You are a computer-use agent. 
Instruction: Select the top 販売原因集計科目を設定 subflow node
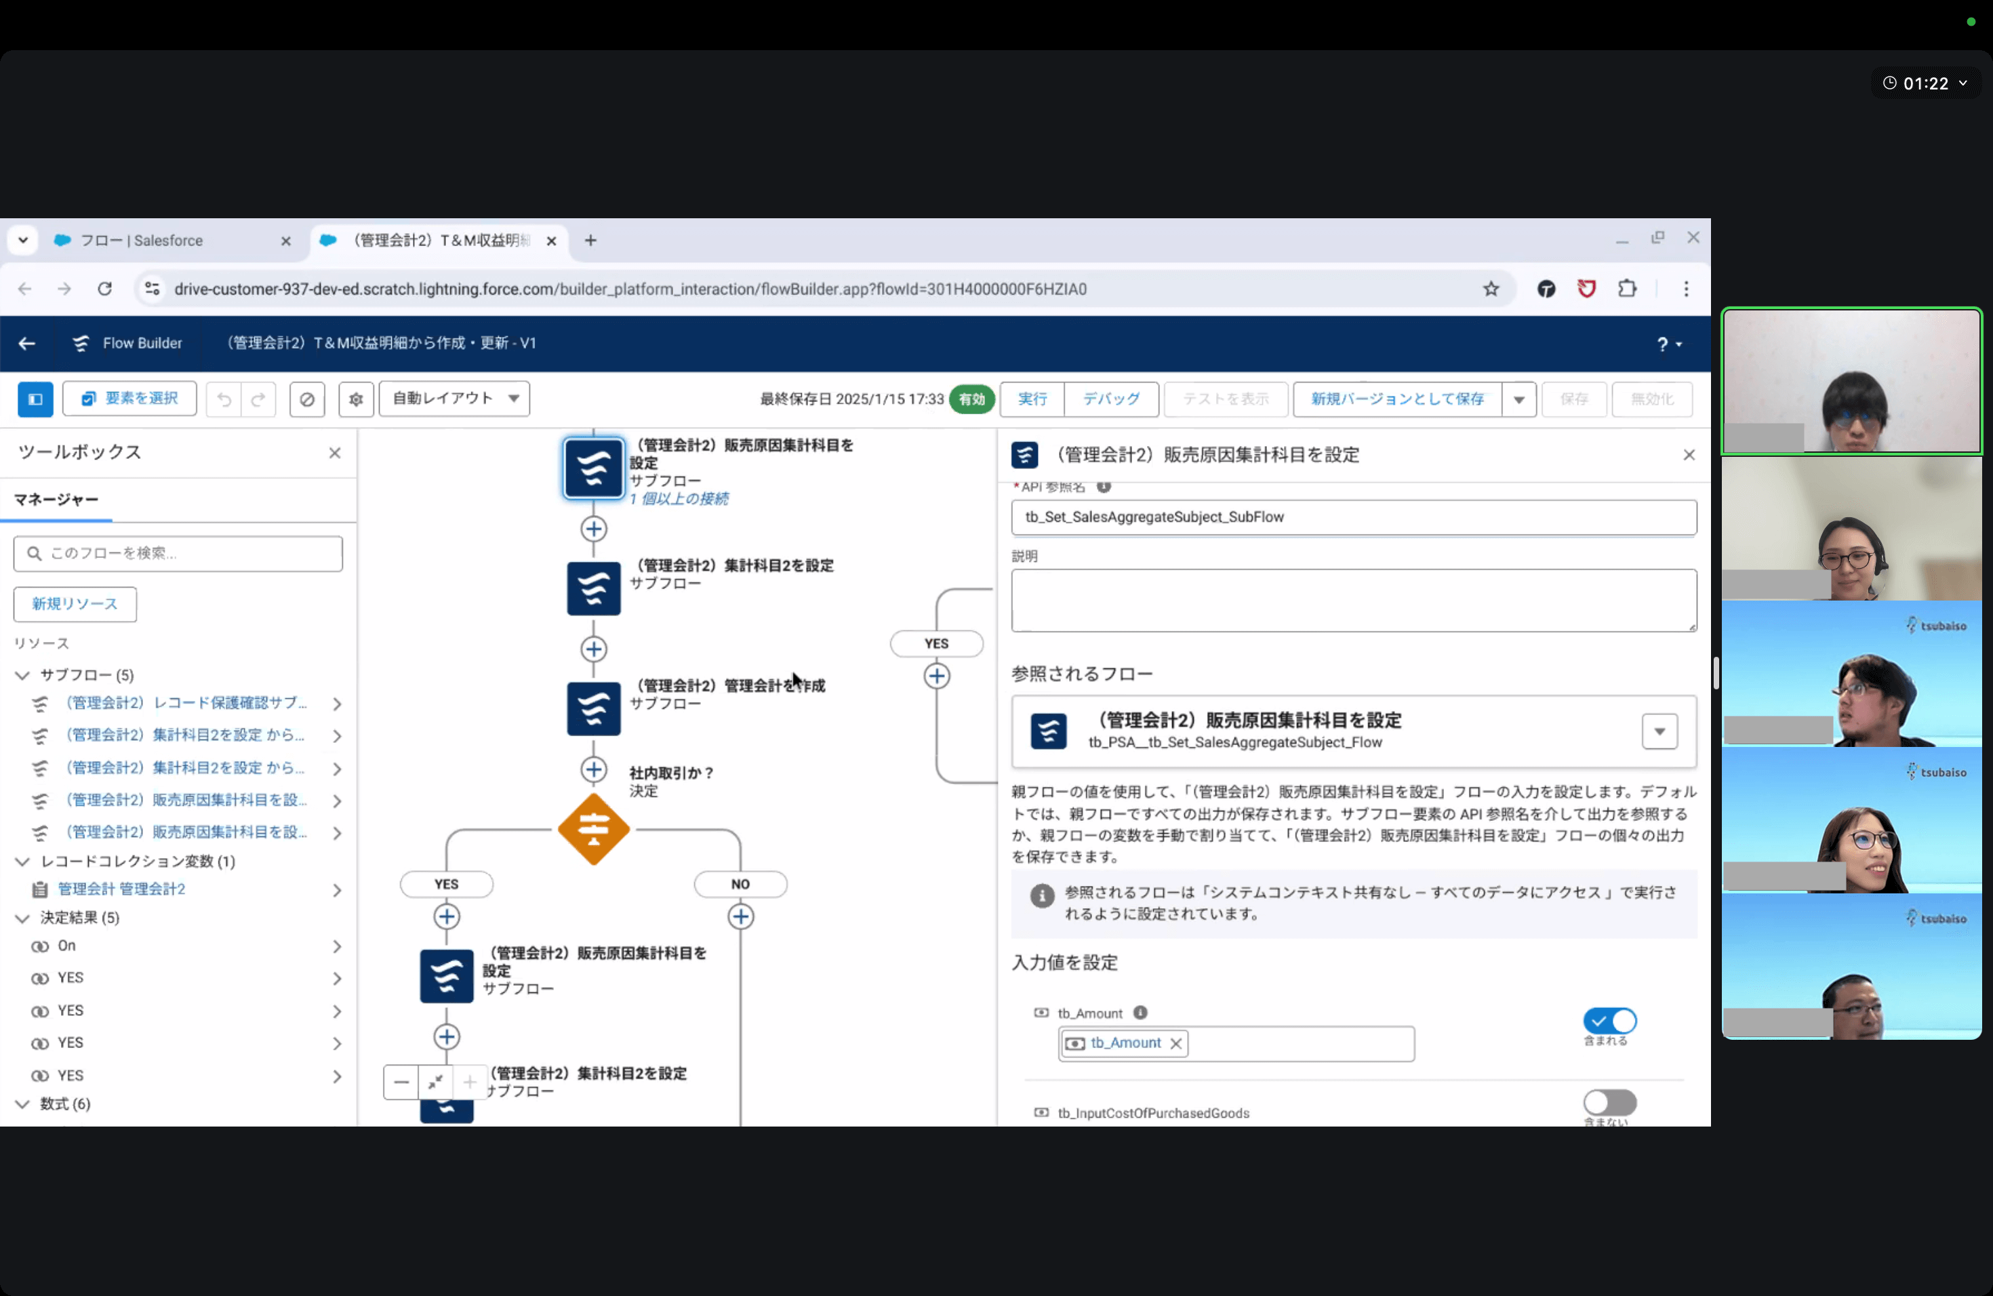594,468
